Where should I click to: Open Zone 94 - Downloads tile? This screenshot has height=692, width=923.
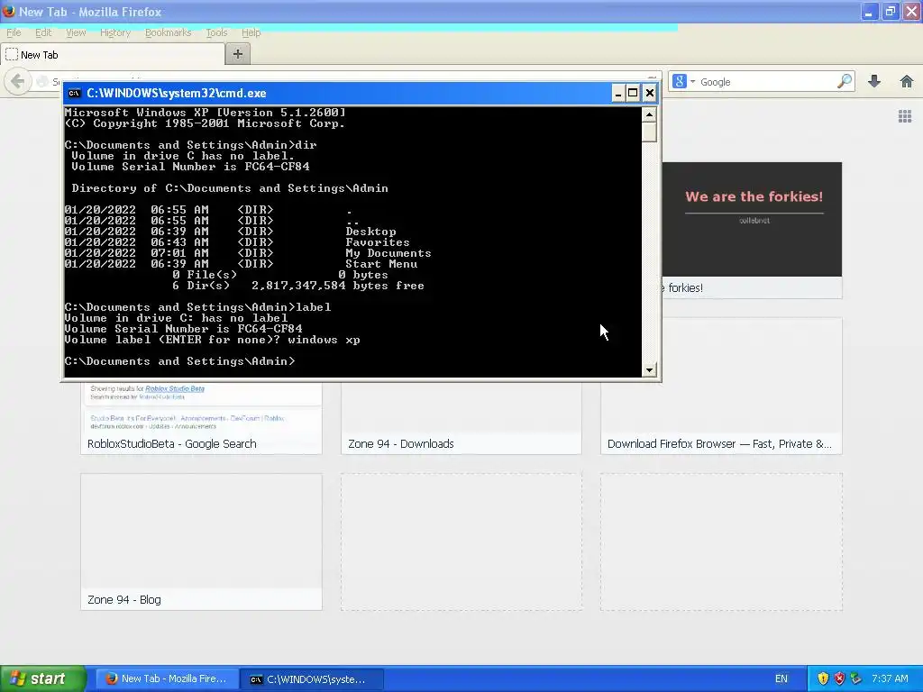(x=461, y=419)
